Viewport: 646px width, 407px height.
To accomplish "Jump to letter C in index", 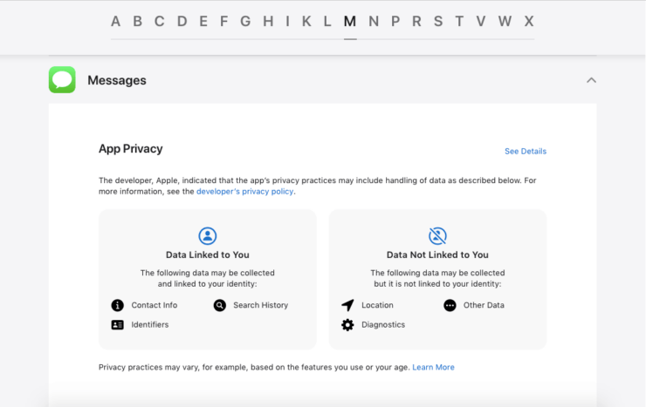I will [x=160, y=22].
